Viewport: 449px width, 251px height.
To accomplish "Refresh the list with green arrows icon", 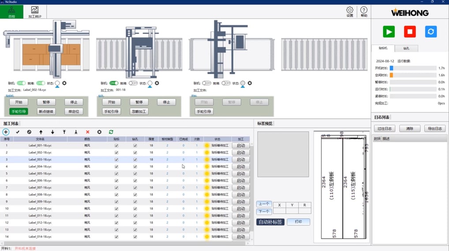I will (111, 132).
